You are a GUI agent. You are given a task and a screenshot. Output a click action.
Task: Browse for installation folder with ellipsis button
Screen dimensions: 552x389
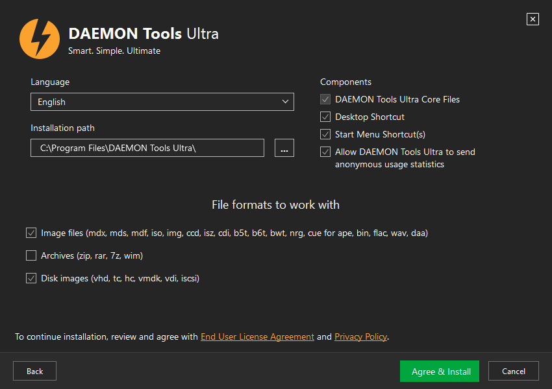pos(284,148)
